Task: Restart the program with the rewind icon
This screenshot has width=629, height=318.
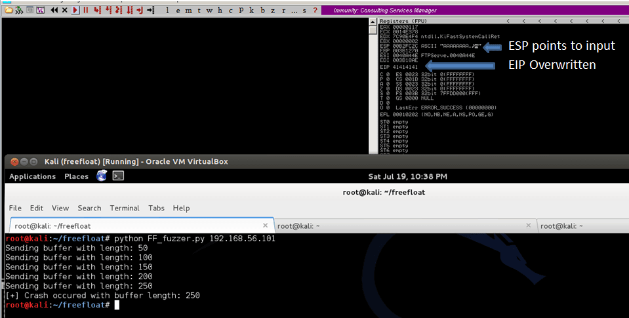Action: coord(54,10)
